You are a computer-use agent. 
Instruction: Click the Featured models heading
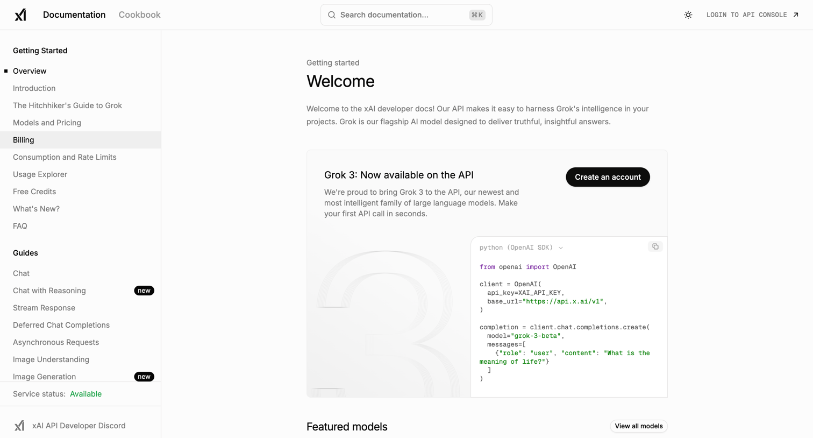[347, 427]
